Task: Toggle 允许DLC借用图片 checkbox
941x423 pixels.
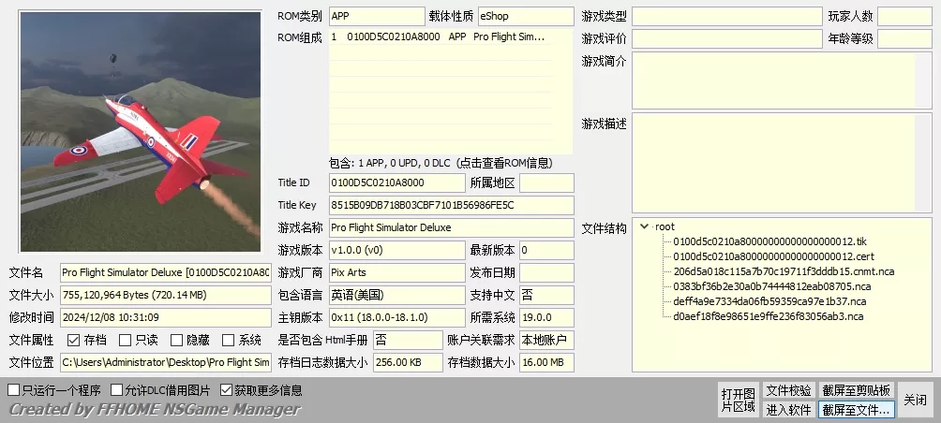Action: pos(117,390)
